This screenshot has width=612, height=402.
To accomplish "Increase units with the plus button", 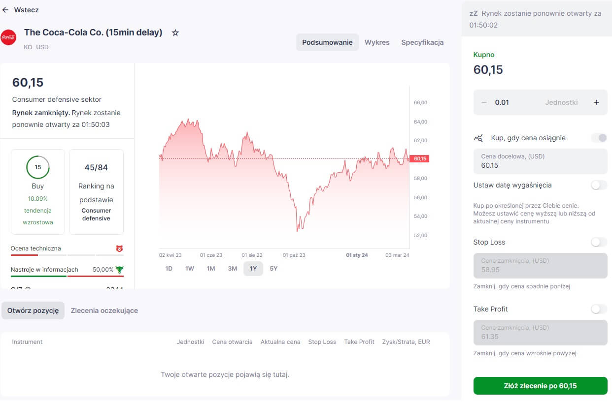I will click(x=596, y=102).
